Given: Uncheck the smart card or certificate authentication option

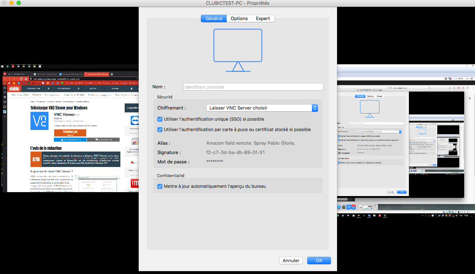Looking at the screenshot, I should [160, 130].
